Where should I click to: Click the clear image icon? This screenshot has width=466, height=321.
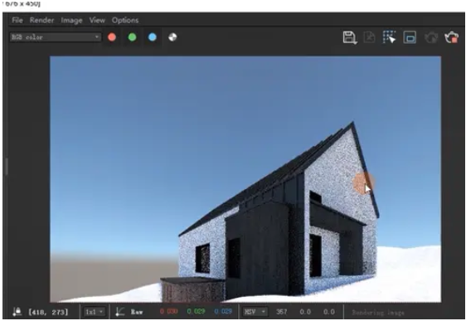point(370,37)
